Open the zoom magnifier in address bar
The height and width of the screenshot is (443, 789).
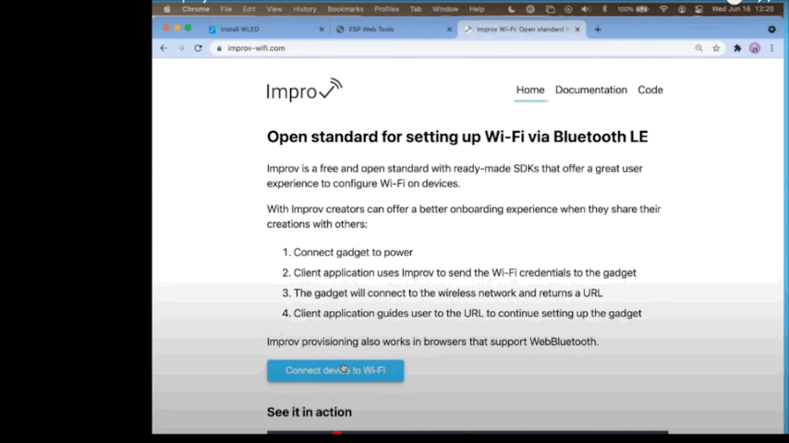(x=699, y=48)
